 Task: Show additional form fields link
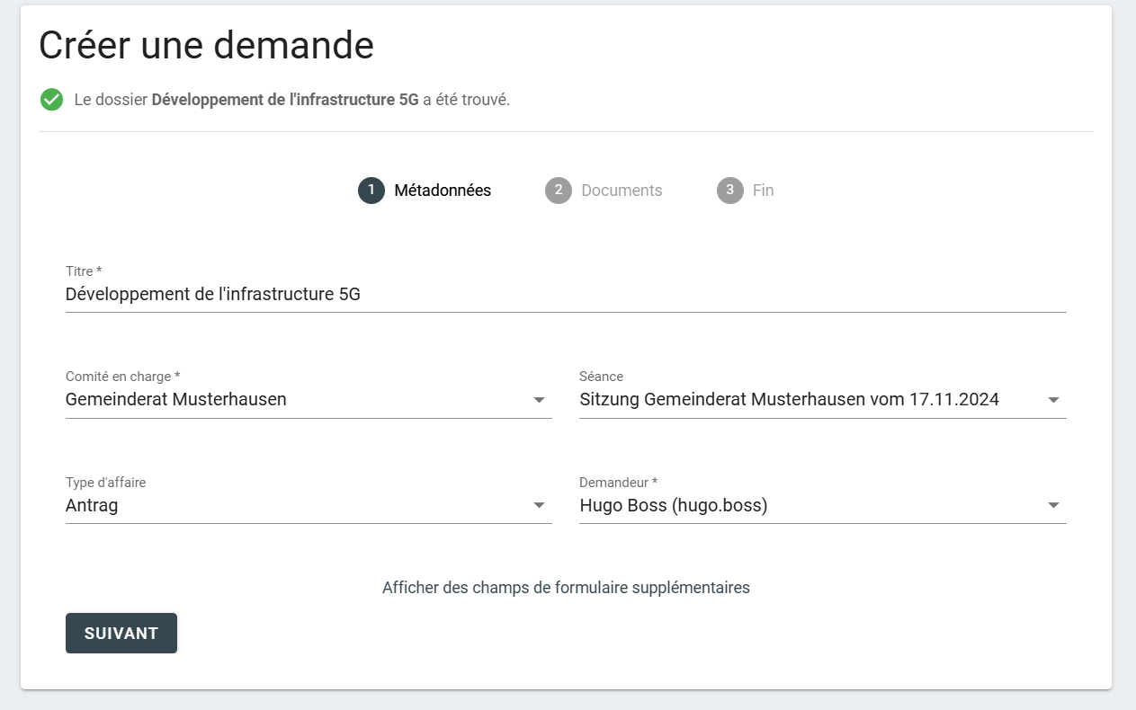(566, 588)
